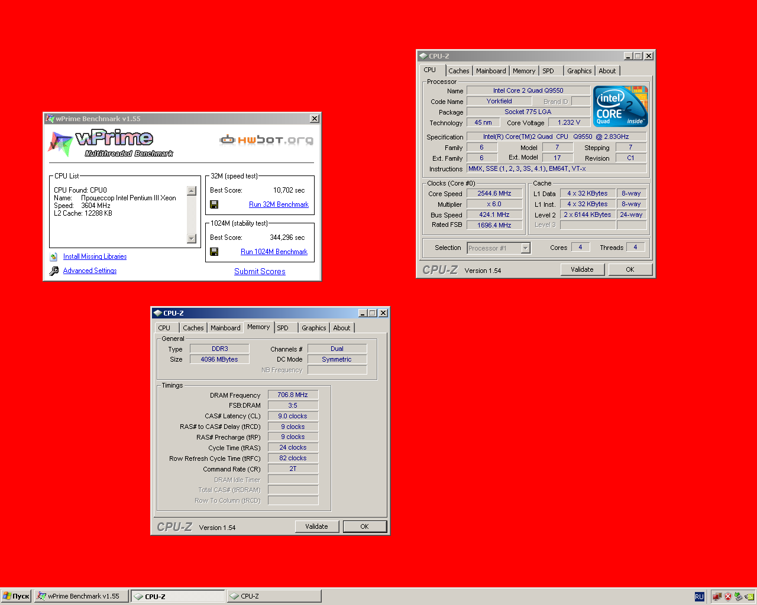The width and height of the screenshot is (757, 605).
Task: Click the Socket 775 LGA package value
Action: [528, 112]
